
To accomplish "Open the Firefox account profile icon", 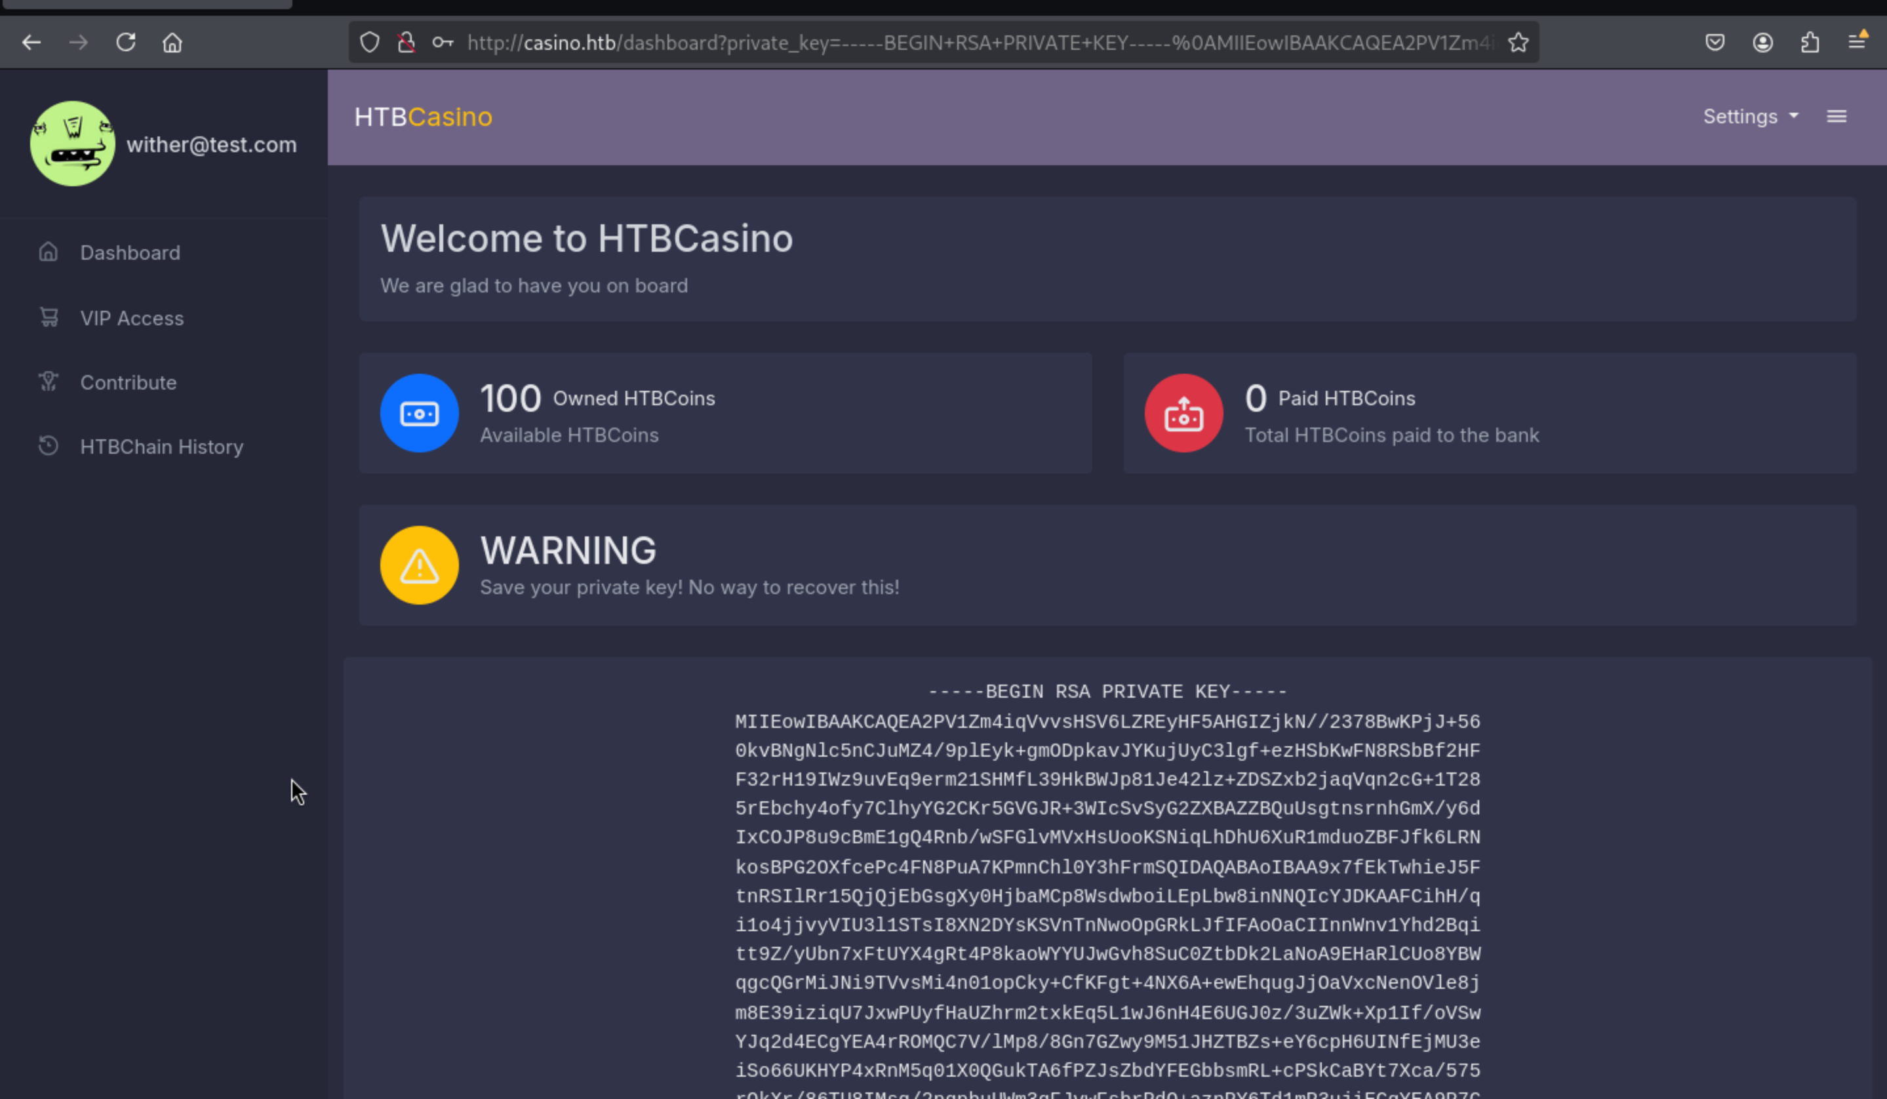I will click(1762, 43).
